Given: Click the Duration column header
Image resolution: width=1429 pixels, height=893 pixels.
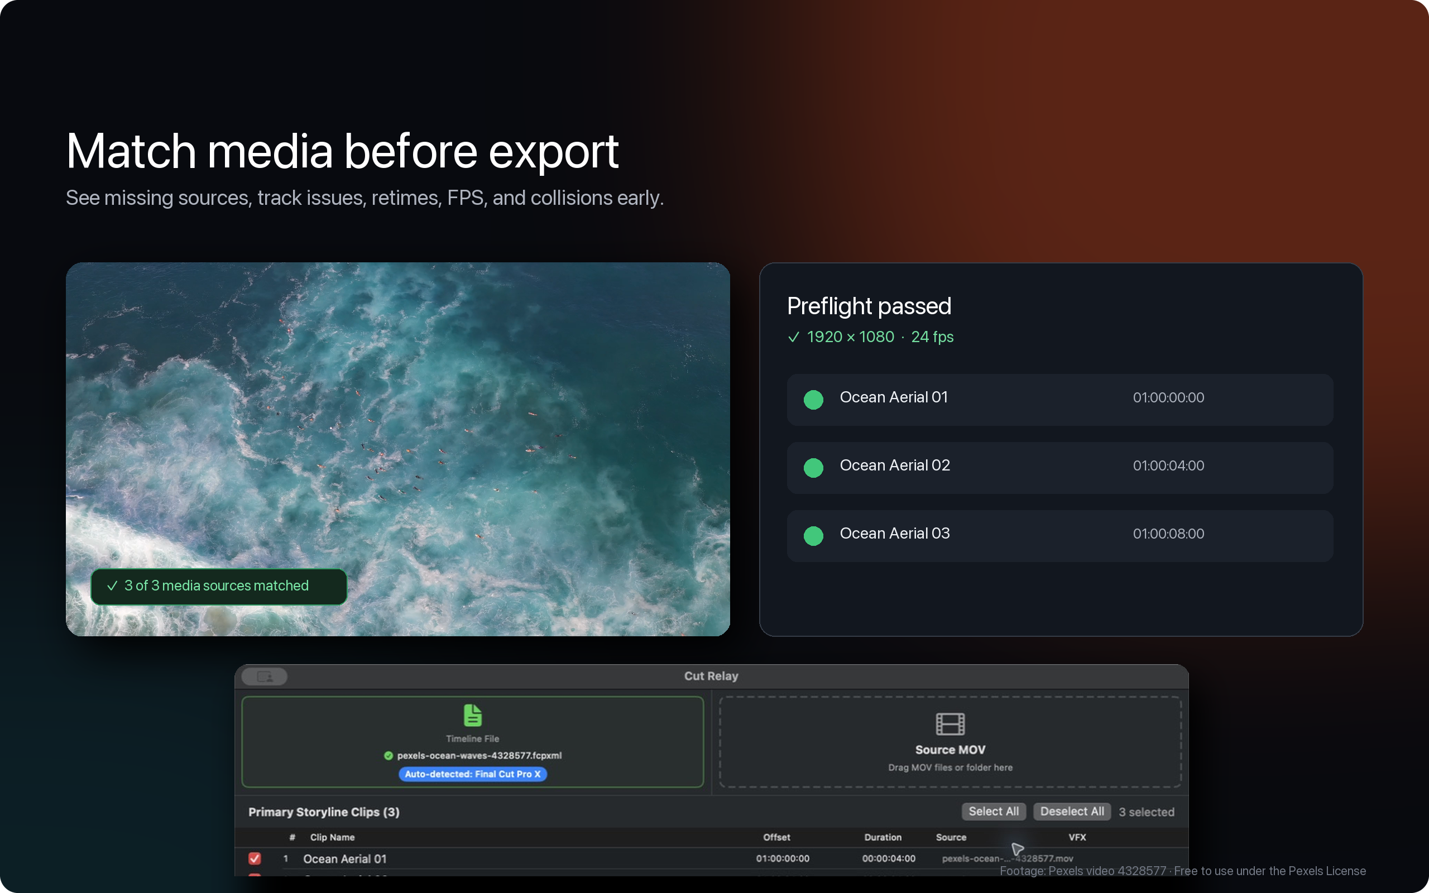Looking at the screenshot, I should pyautogui.click(x=883, y=838).
